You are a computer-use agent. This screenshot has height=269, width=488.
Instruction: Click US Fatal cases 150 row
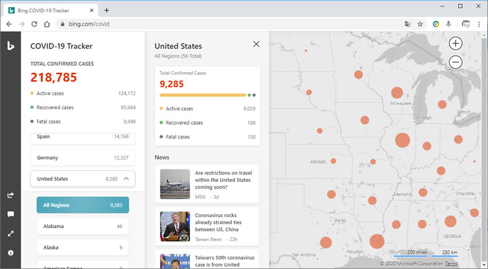point(208,136)
